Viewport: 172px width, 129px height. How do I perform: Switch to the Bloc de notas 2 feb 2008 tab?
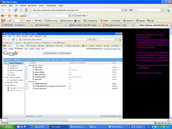[85, 25]
